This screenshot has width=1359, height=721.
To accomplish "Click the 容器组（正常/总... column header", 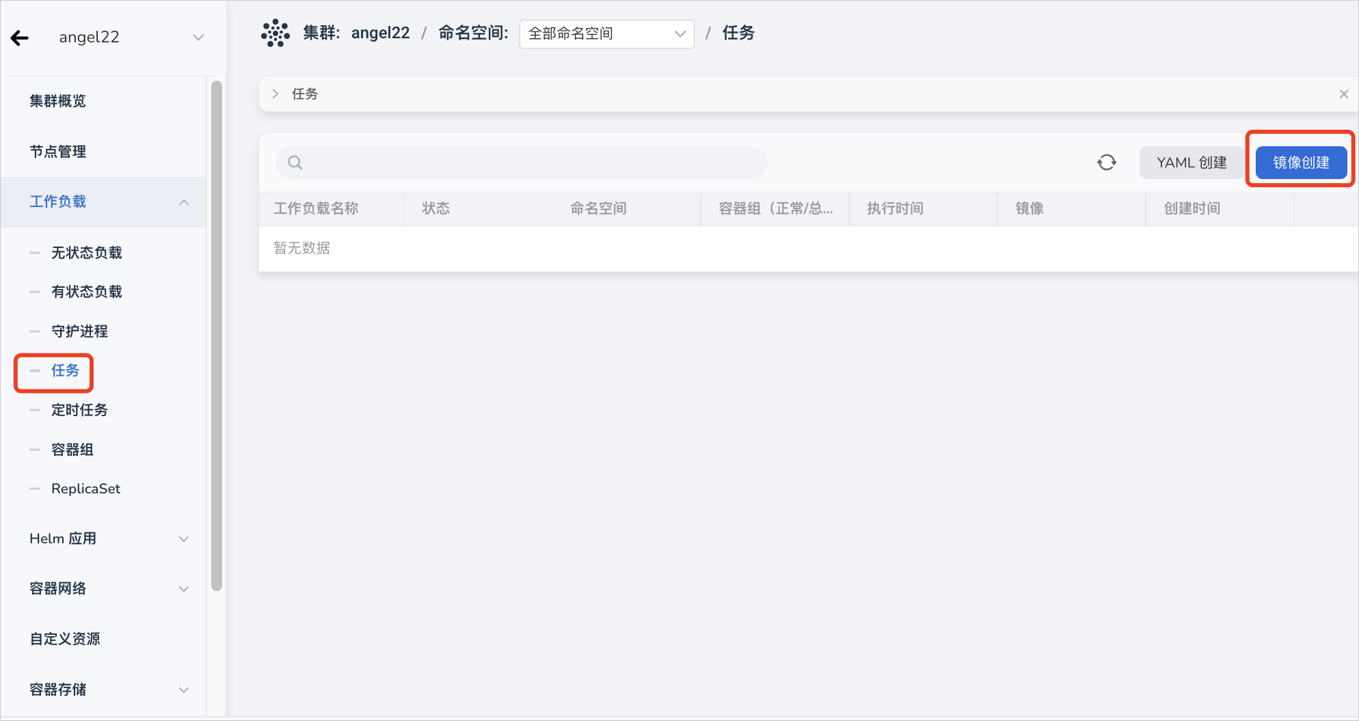I will click(x=776, y=208).
